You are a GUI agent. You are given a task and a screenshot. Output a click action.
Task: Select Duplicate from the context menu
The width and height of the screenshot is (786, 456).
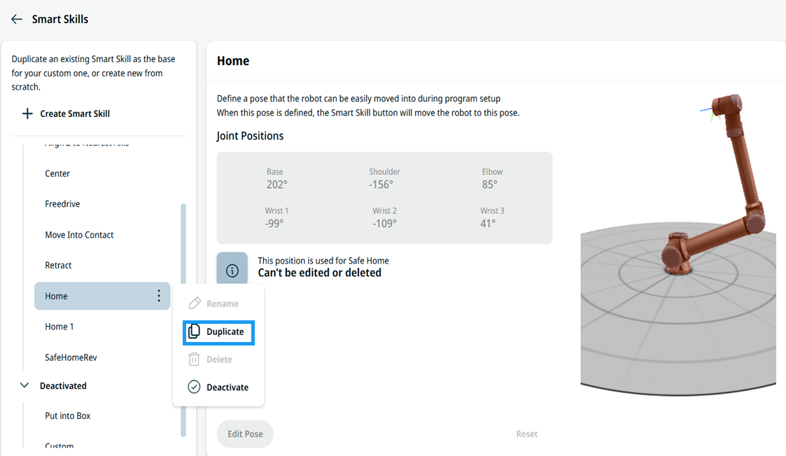tap(218, 332)
